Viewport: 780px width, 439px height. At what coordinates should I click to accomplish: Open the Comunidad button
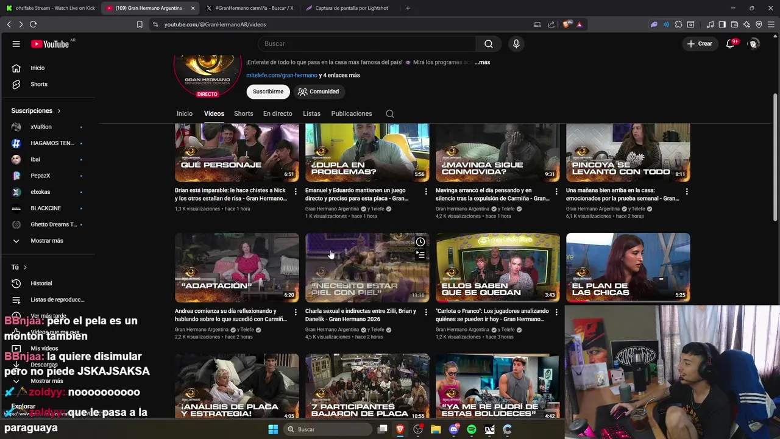[x=318, y=91]
